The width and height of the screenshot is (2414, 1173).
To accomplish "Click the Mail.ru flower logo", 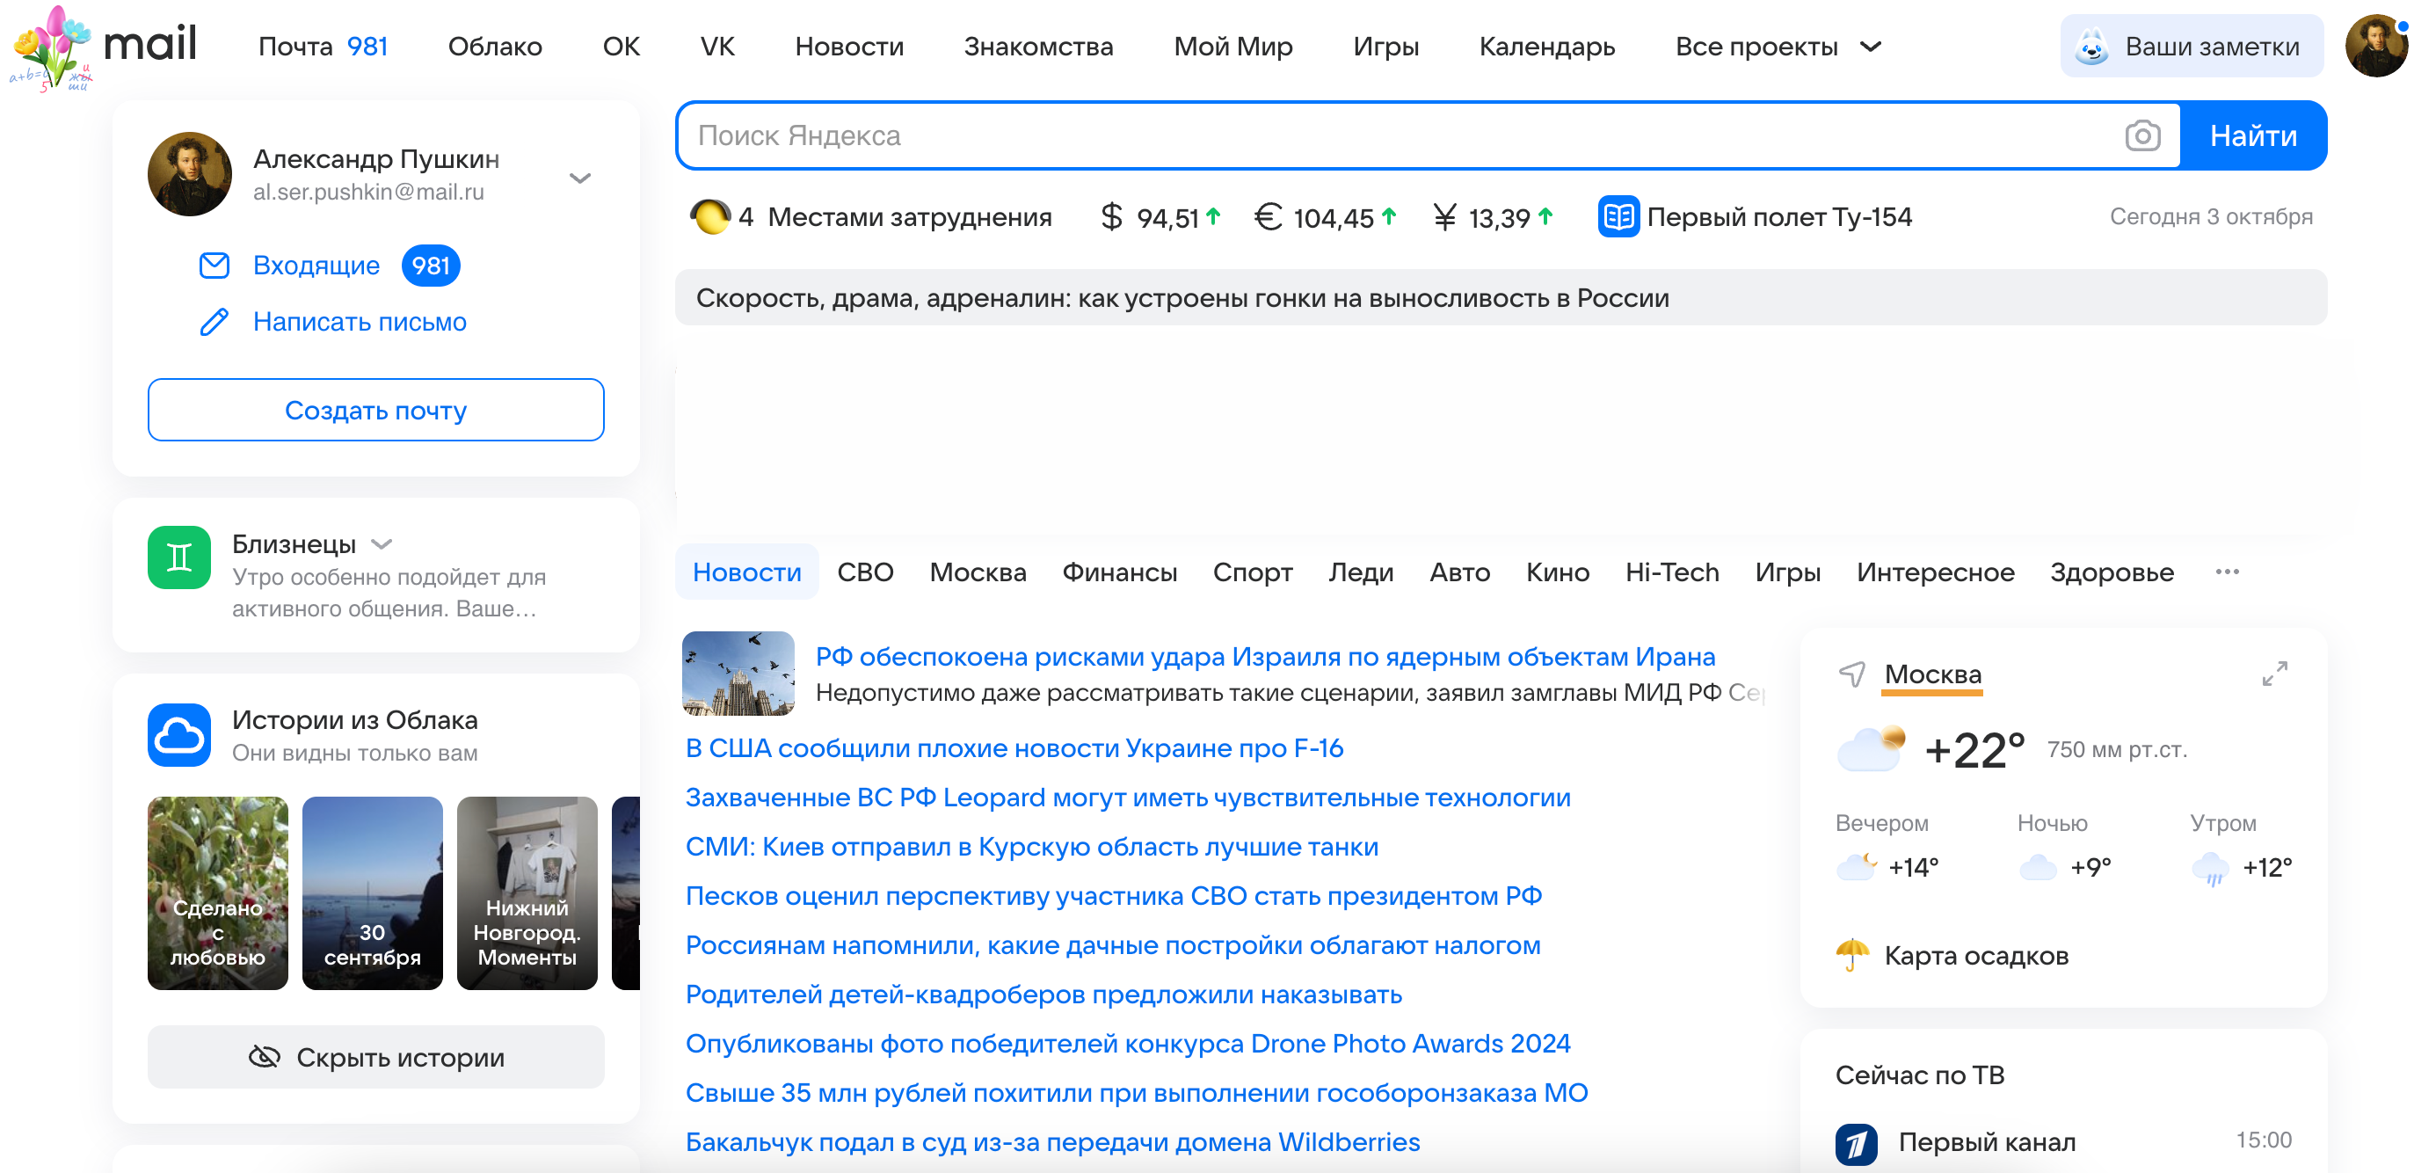I will 52,48.
